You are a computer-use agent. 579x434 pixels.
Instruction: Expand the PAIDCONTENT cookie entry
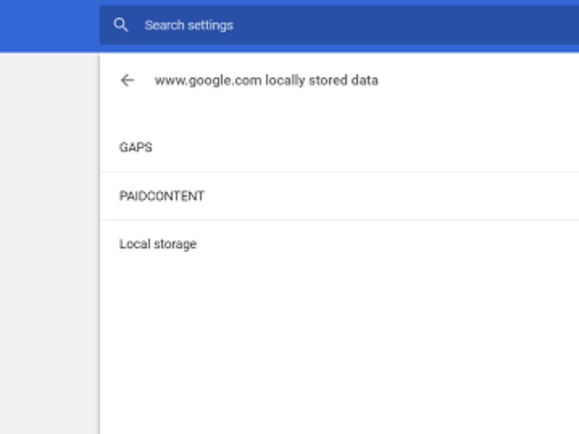(x=338, y=196)
